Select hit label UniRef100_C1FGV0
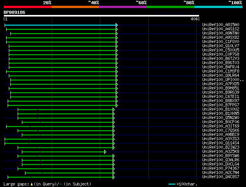This screenshot has height=187, width=246. (x=221, y=41)
